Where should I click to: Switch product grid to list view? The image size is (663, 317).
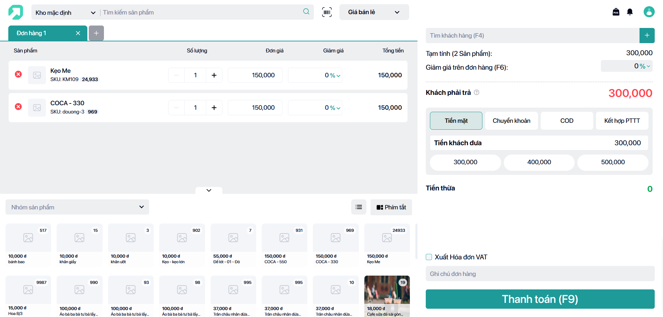(359, 207)
